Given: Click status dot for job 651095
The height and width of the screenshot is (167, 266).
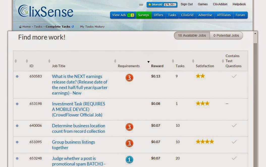Looking at the screenshot, I should (17, 142).
